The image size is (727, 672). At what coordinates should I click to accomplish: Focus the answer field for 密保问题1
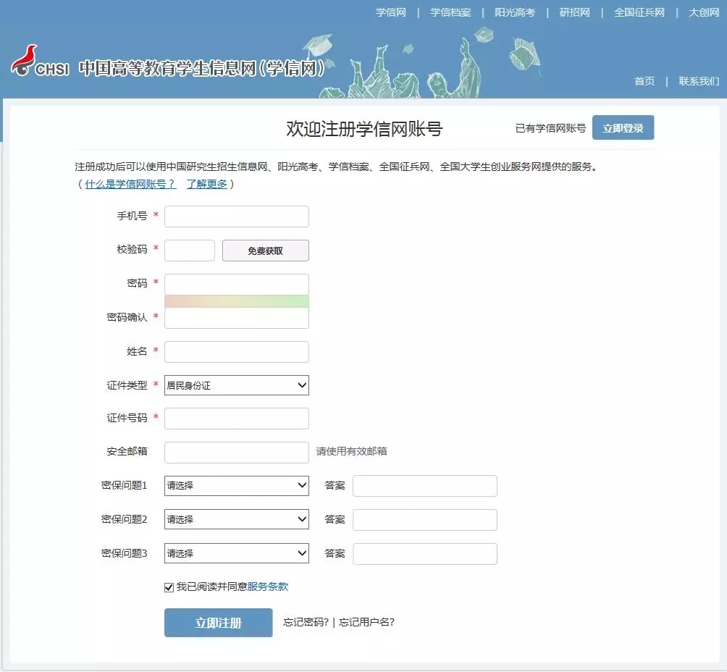[x=425, y=486]
